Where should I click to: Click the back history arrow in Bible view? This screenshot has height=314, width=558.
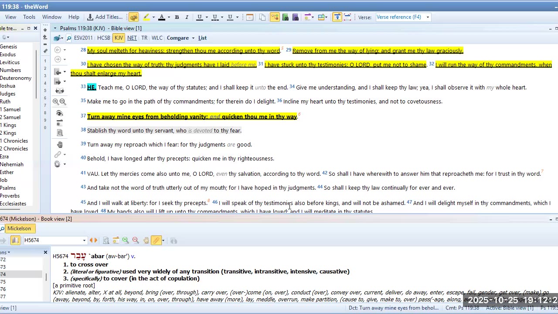tap(58, 50)
